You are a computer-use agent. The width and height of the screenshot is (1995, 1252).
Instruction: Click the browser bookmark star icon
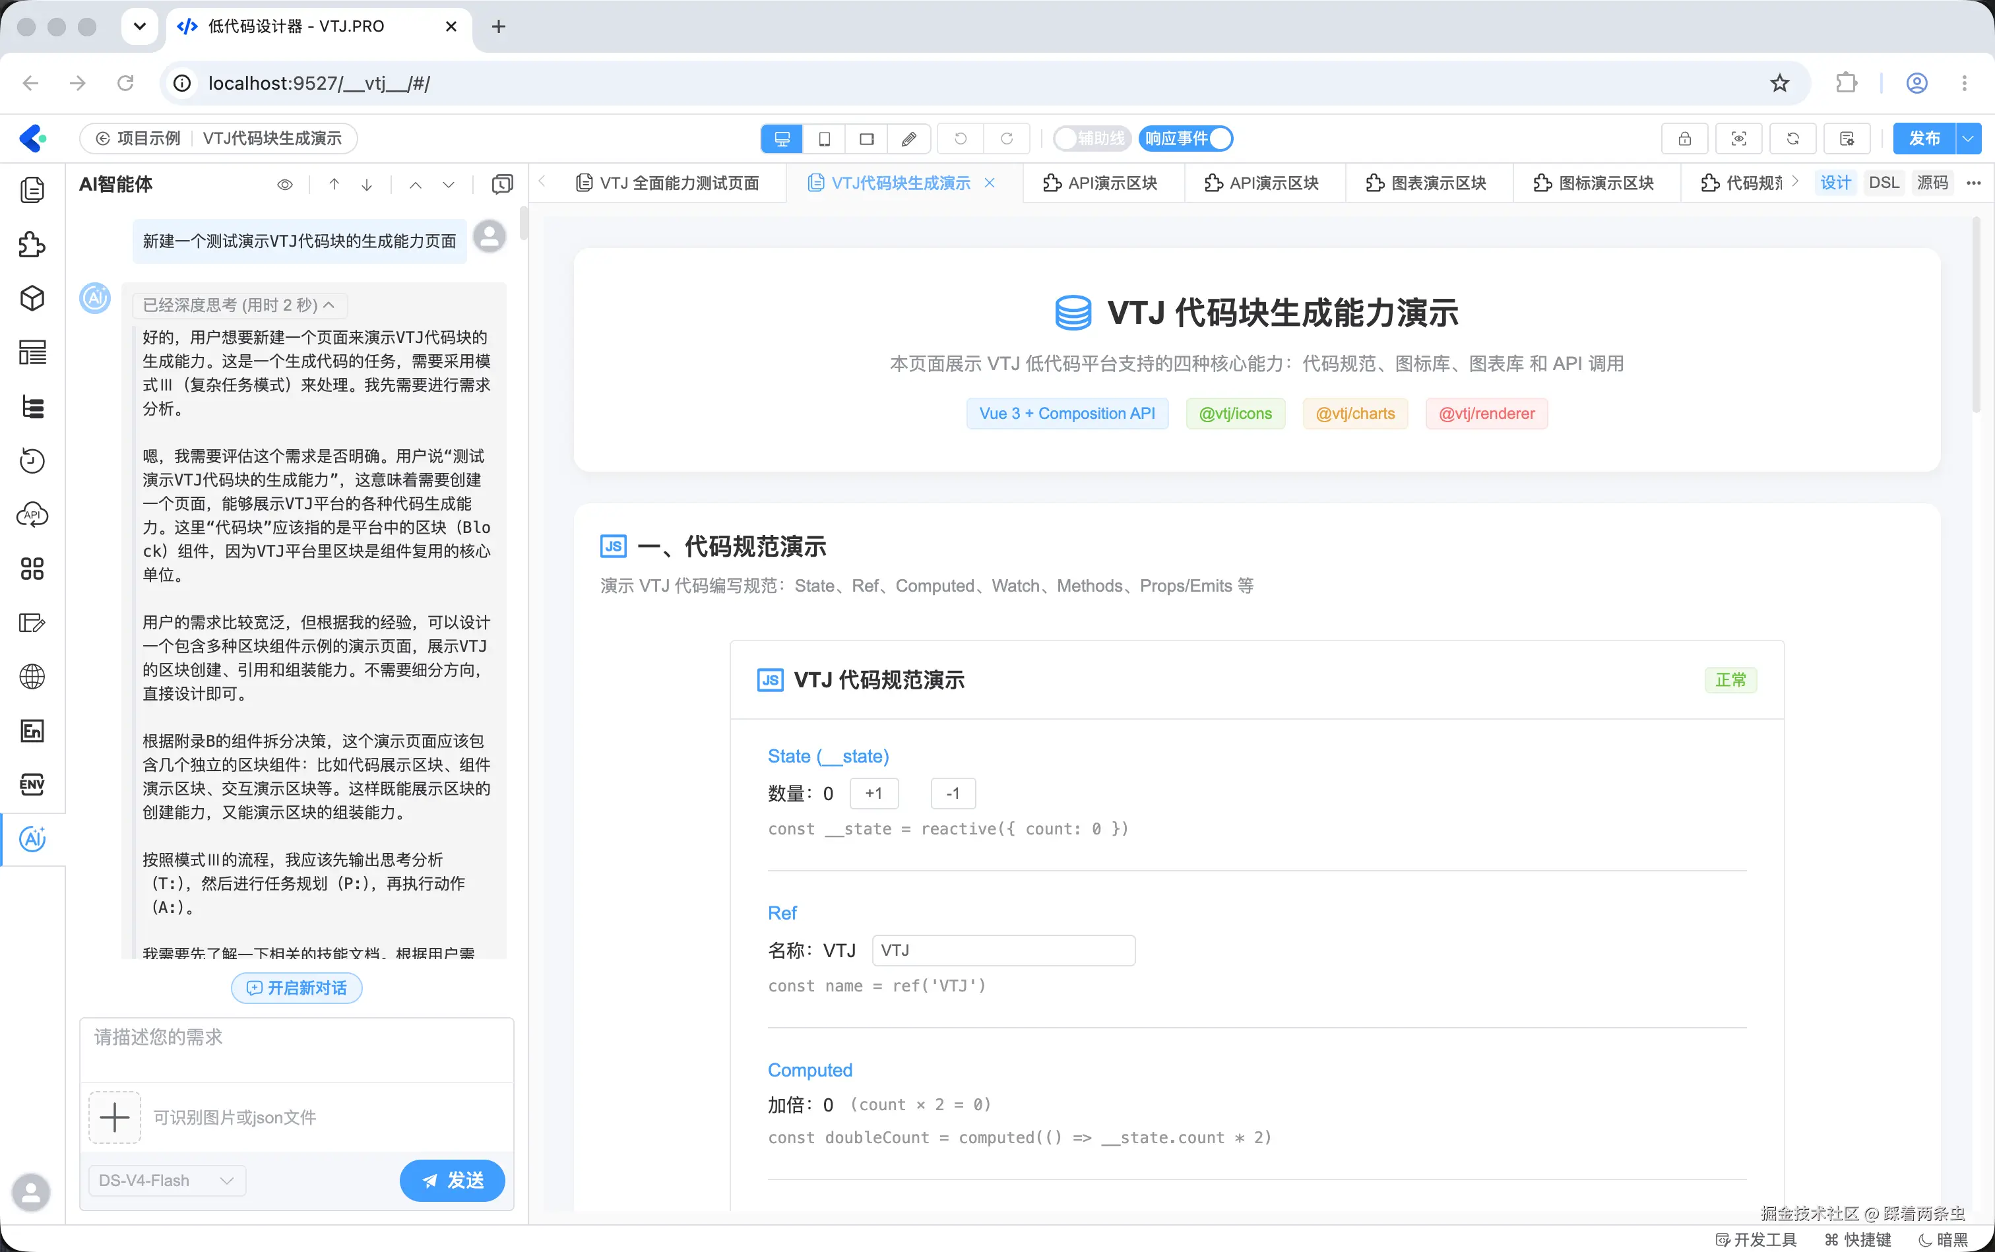tap(1780, 83)
